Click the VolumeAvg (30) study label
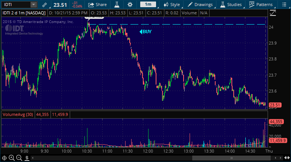The width and height of the screenshot is (291, 162). pyautogui.click(x=18, y=114)
